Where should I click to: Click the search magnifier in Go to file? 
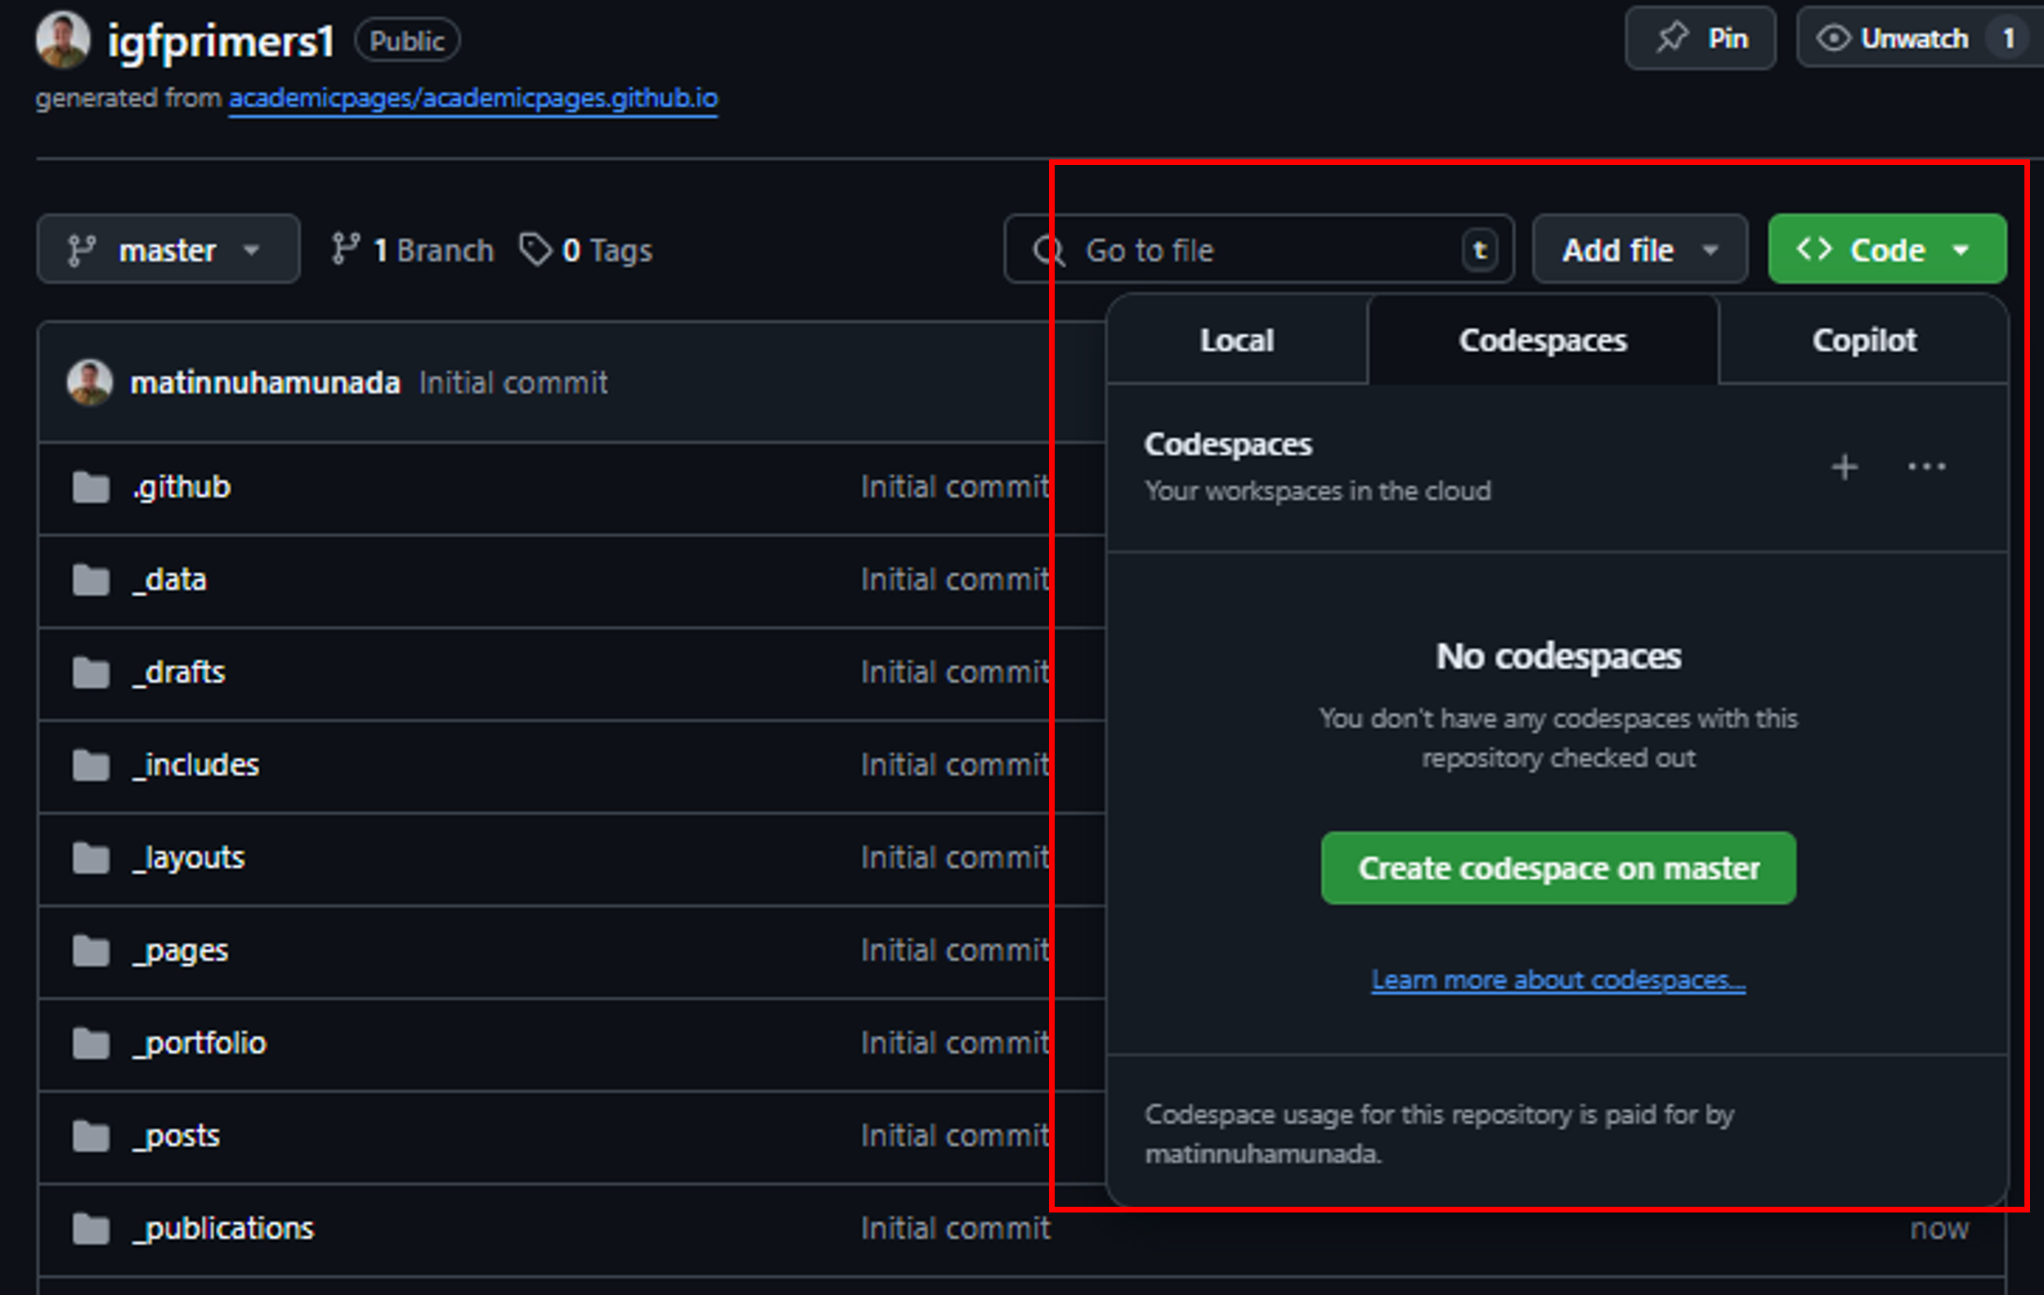coord(1050,249)
